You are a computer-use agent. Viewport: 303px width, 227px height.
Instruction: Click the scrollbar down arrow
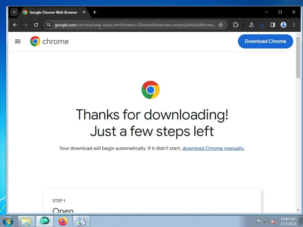click(298, 210)
